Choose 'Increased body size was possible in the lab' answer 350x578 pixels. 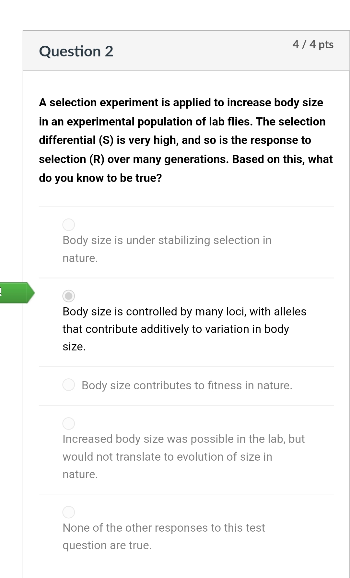pyautogui.click(x=69, y=423)
